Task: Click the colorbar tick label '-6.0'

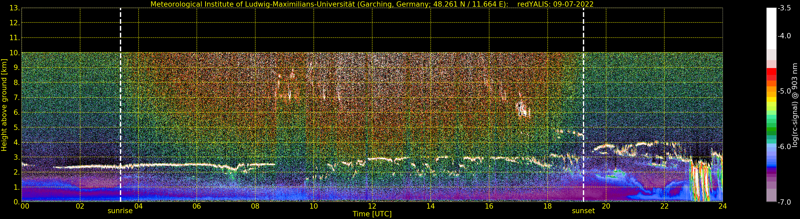Action: pos(784,147)
